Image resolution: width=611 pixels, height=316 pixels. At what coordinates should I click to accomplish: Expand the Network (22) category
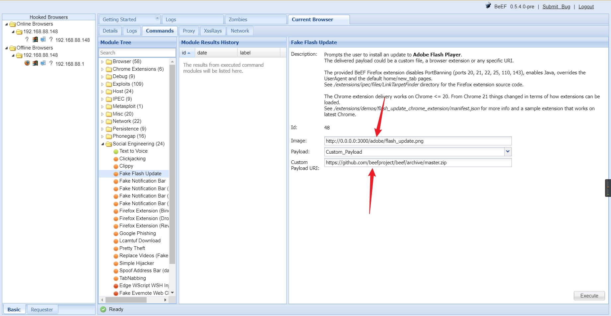(102, 121)
